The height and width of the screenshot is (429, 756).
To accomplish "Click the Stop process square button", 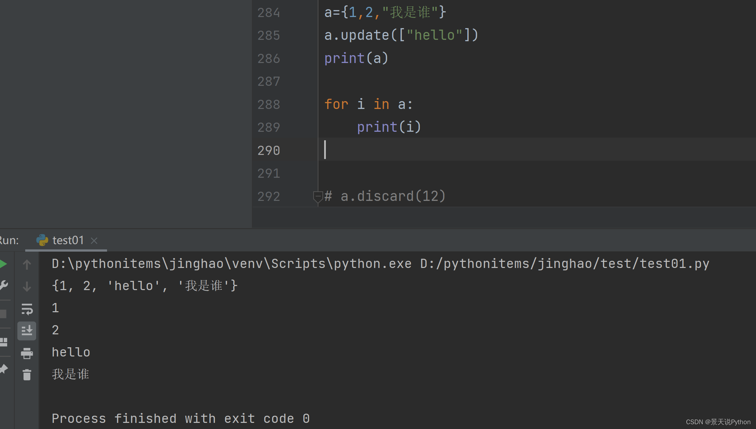I will (3, 314).
